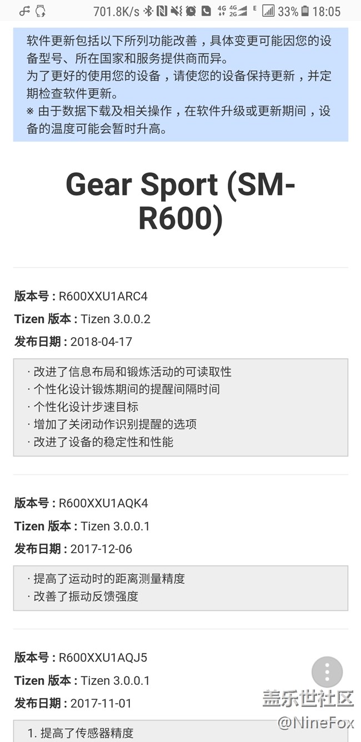Select version number R600XXU1AQJ5
Viewport: 361px width, 742px height.
(103, 658)
